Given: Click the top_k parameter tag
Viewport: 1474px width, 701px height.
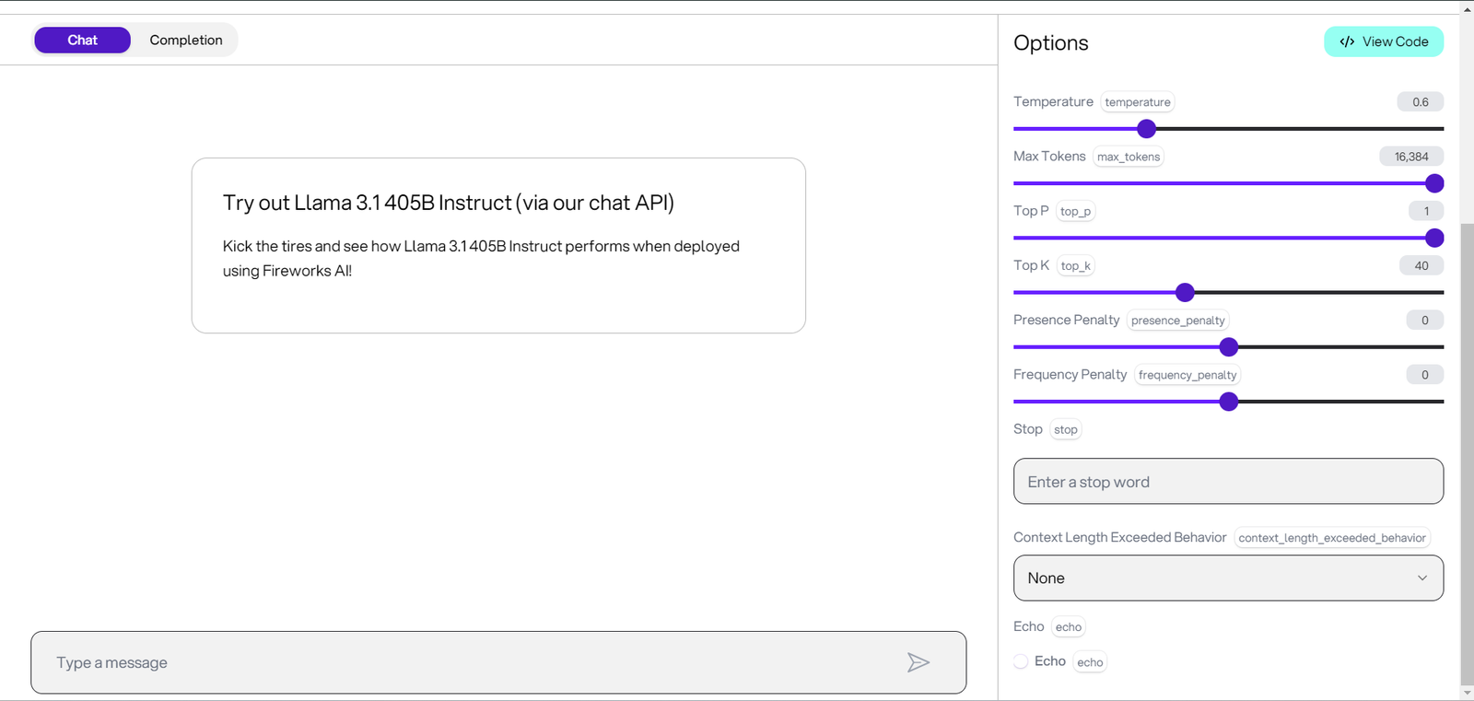Looking at the screenshot, I should point(1075,265).
